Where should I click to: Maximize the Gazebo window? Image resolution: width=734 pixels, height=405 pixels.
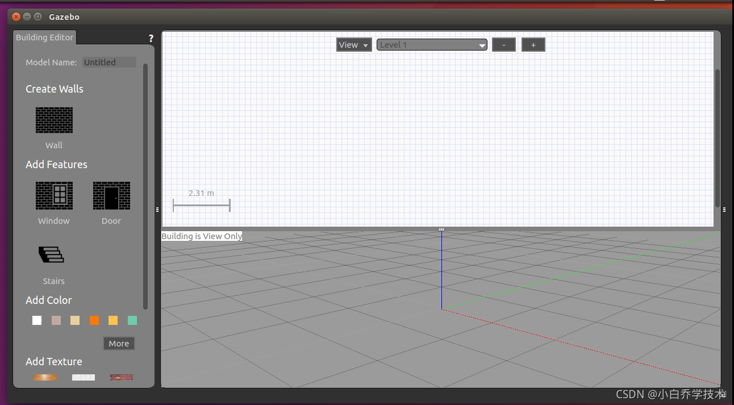[38, 17]
